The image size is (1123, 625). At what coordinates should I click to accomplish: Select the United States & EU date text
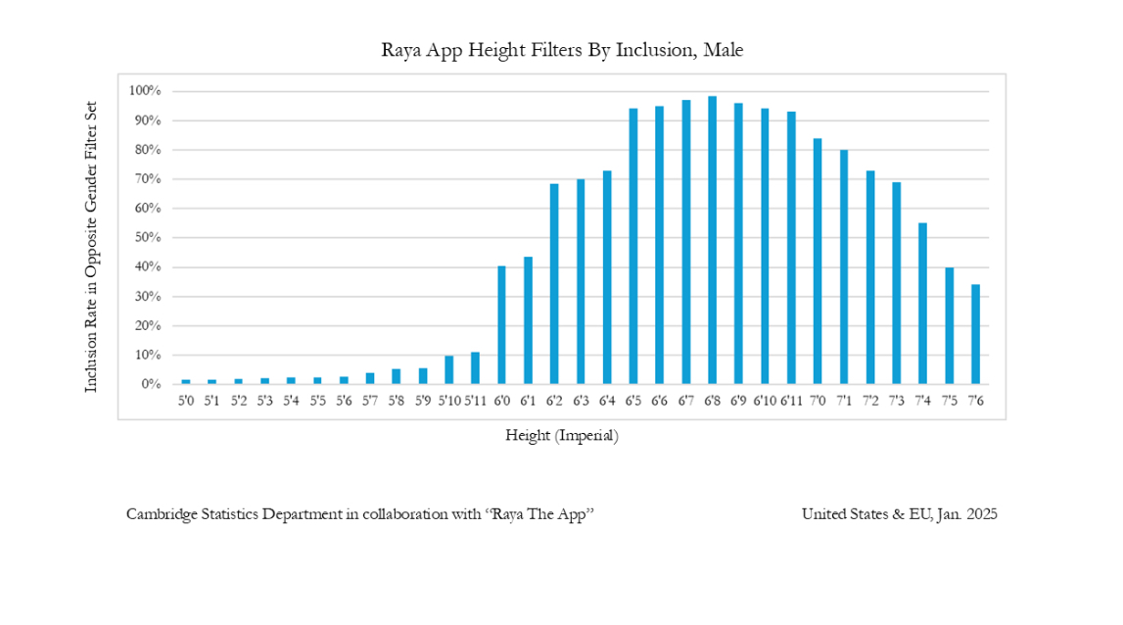[x=900, y=514]
